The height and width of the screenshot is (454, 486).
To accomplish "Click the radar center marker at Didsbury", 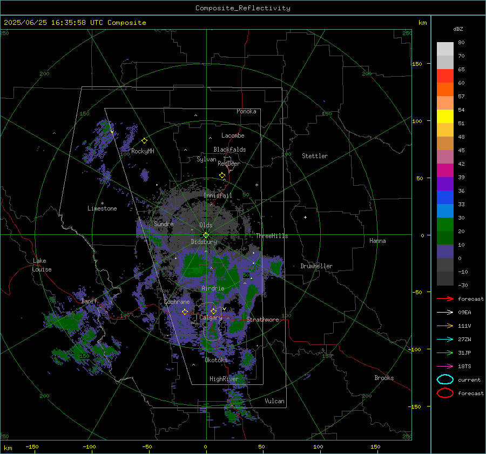I will (206, 235).
